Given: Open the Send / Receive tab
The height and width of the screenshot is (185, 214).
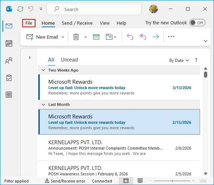Looking at the screenshot, I should point(77,23).
